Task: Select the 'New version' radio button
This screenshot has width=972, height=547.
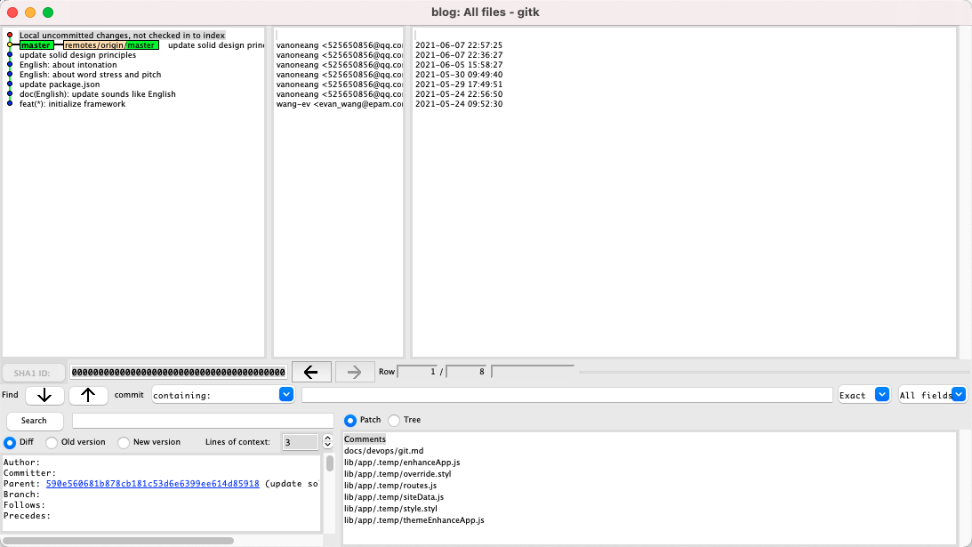Action: pyautogui.click(x=123, y=442)
